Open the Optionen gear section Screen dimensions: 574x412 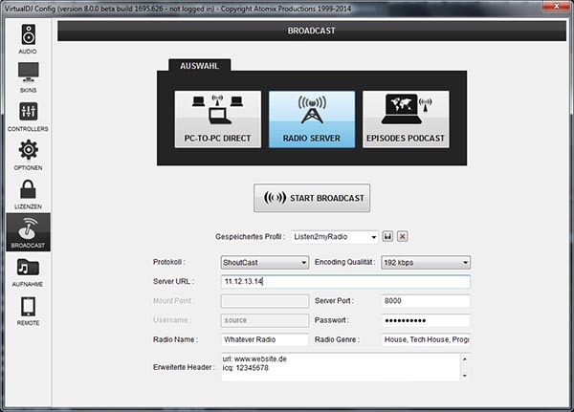point(28,156)
